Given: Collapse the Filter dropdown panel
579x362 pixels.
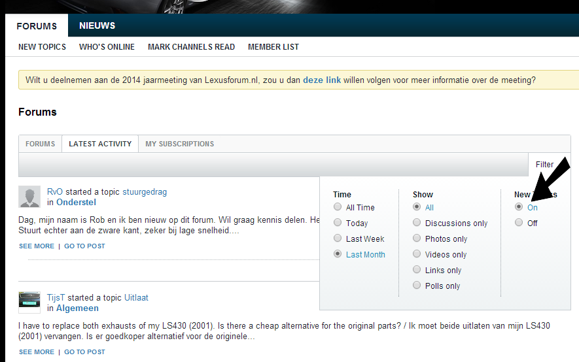Looking at the screenshot, I should pos(544,165).
